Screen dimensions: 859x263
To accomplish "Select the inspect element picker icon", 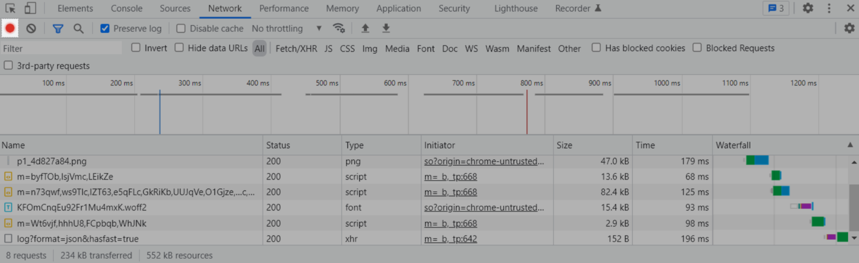I will pyautogui.click(x=10, y=8).
